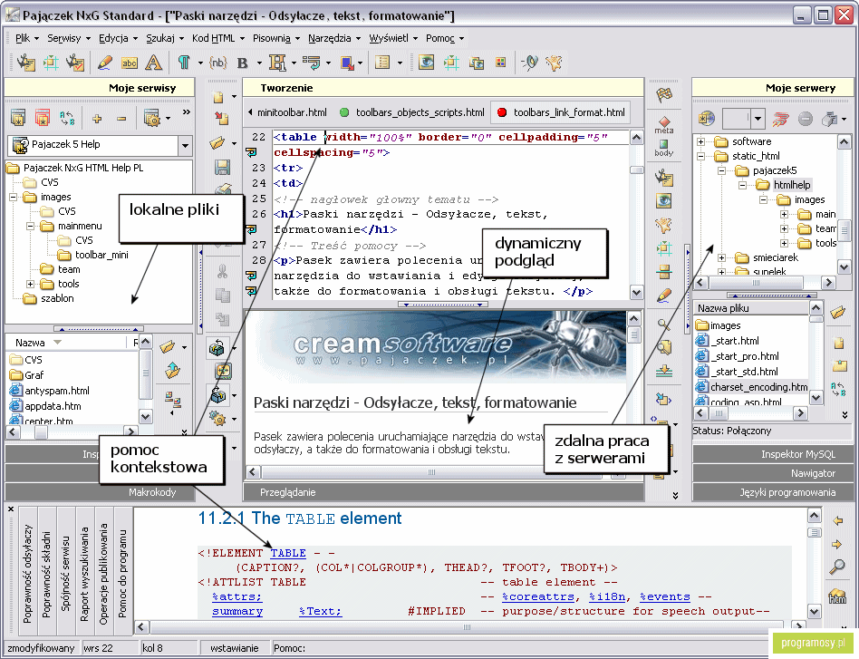
Task: Click the gingerbread man icon in top toolbar
Action: tap(555, 63)
